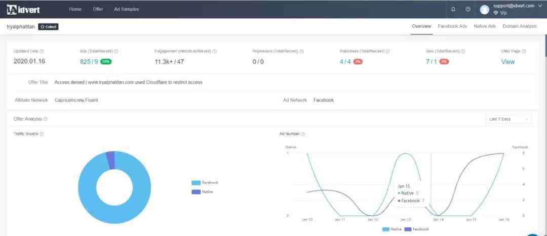Toggle Native series legend below line chart
The height and width of the screenshot is (236, 547).
pyautogui.click(x=392, y=229)
